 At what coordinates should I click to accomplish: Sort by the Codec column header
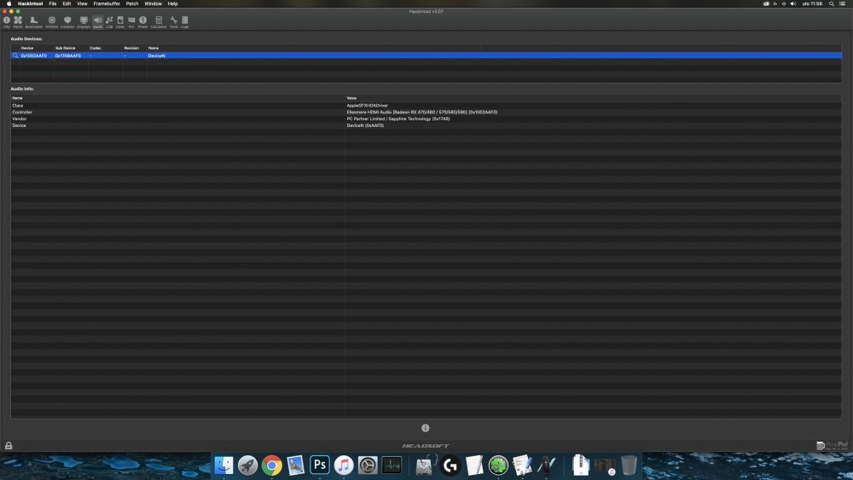pos(106,48)
